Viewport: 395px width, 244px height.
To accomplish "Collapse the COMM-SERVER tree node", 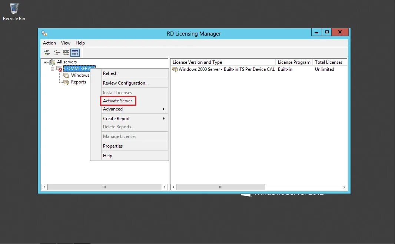I will (52, 69).
